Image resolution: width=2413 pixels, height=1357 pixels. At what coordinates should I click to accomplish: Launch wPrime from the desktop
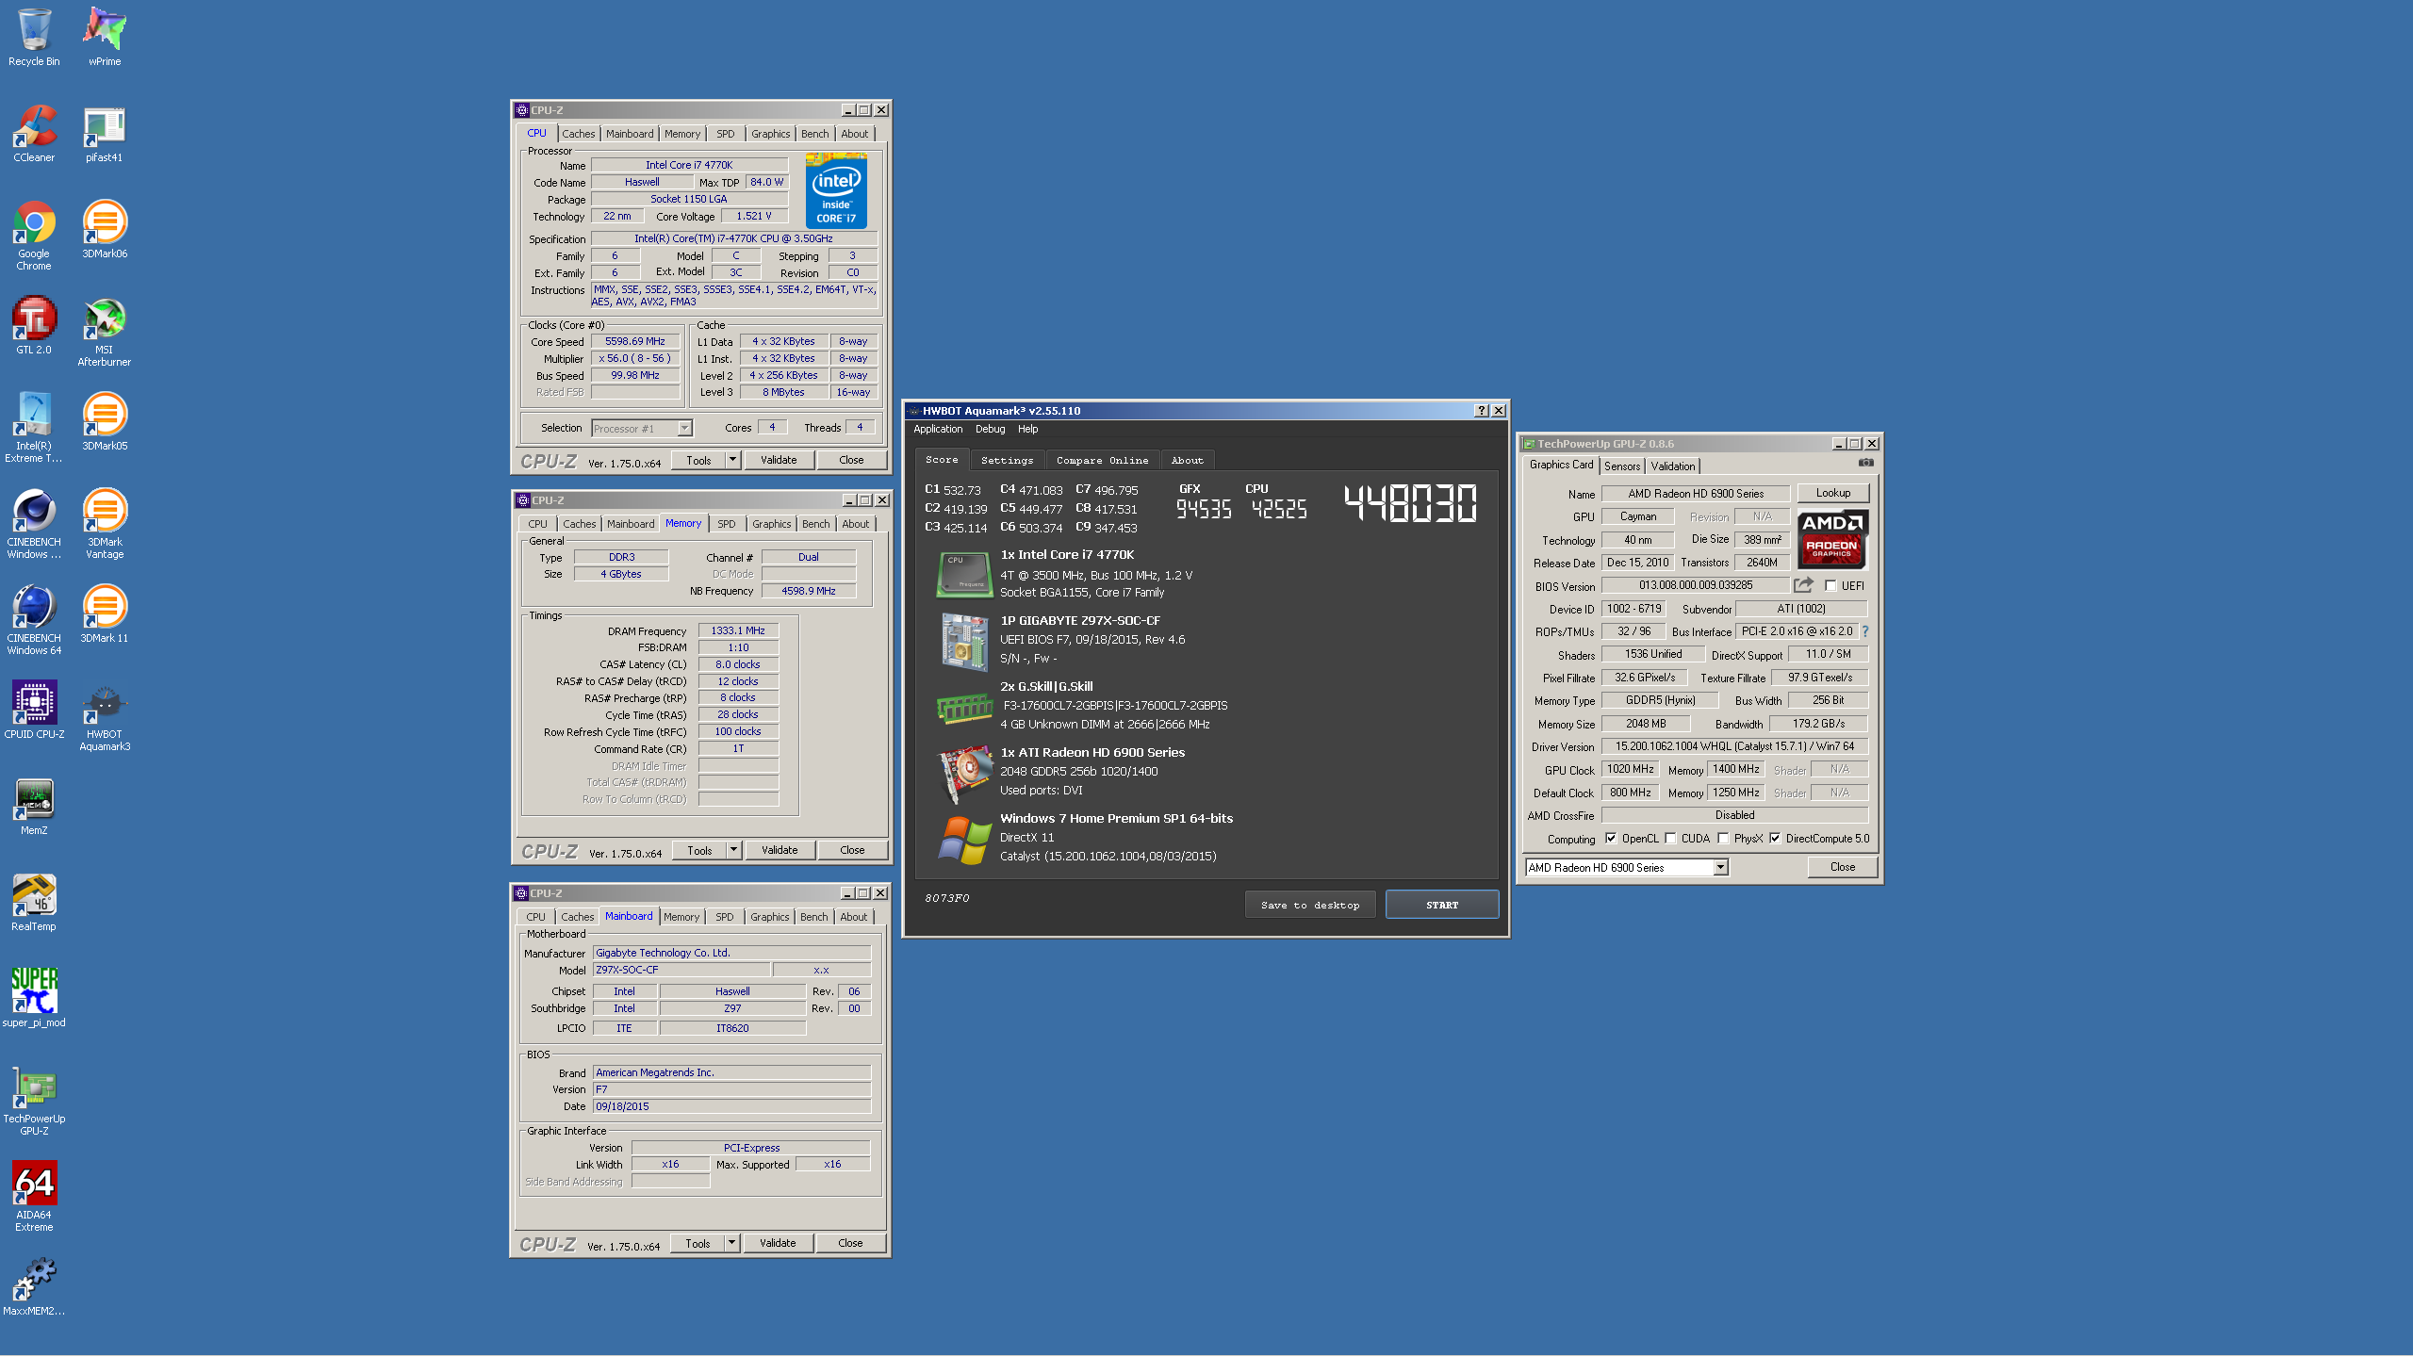click(x=105, y=38)
